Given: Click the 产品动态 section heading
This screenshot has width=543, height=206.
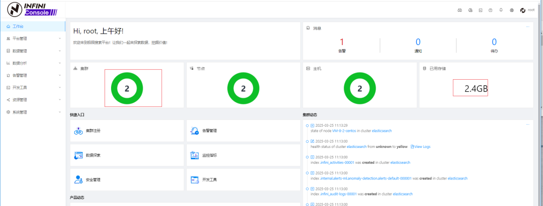Looking at the screenshot, I should point(77,197).
